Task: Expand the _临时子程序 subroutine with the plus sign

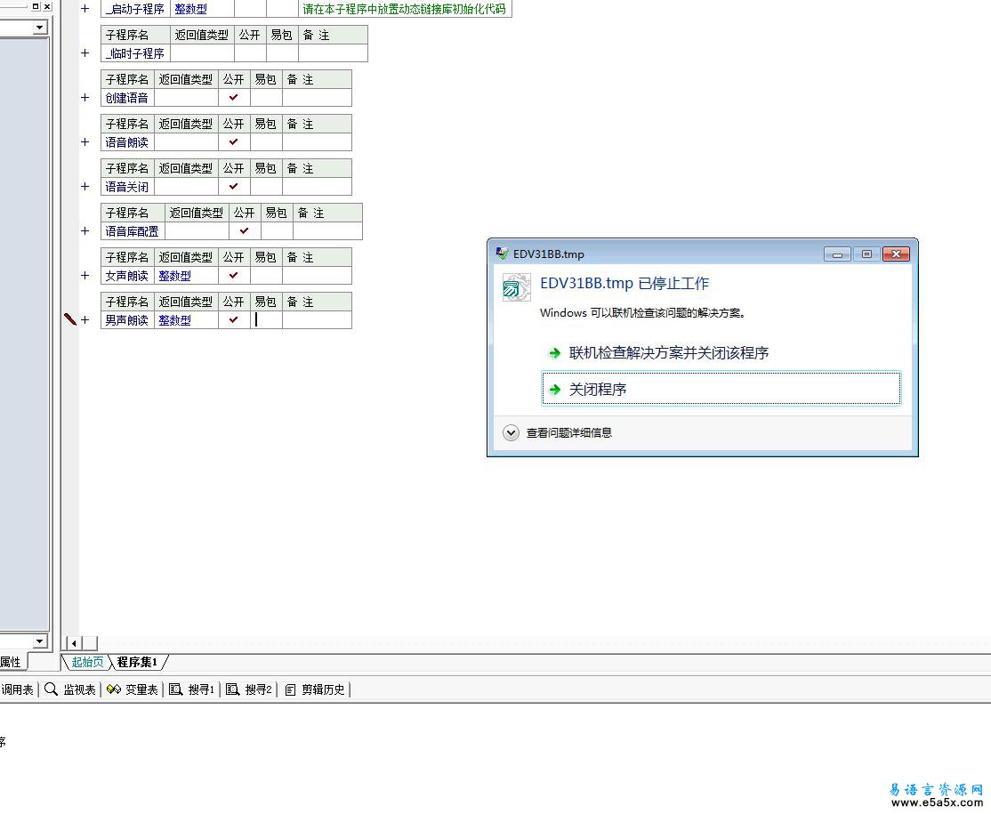Action: (85, 53)
